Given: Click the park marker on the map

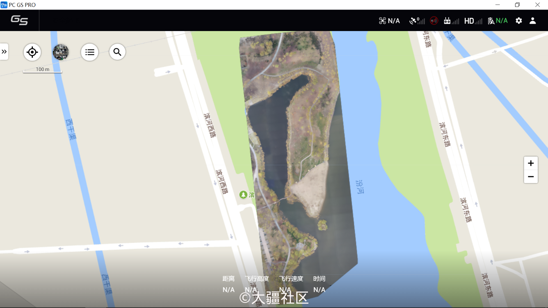Looking at the screenshot, I should 243,195.
